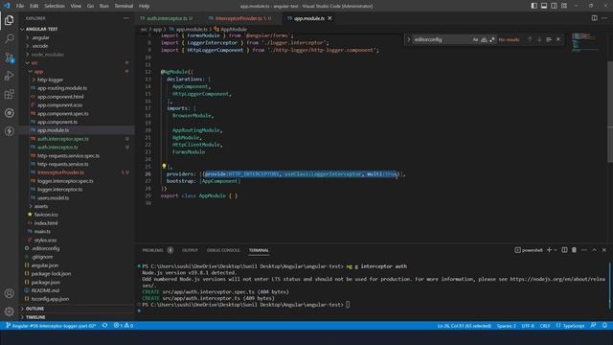This screenshot has width=613, height=345.
Task: Synchronize changes in status bar
Action: point(104,326)
